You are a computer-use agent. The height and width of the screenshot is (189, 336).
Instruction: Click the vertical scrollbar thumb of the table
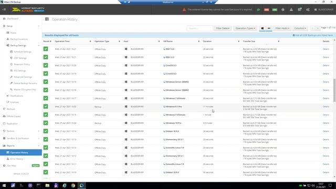click(334, 90)
